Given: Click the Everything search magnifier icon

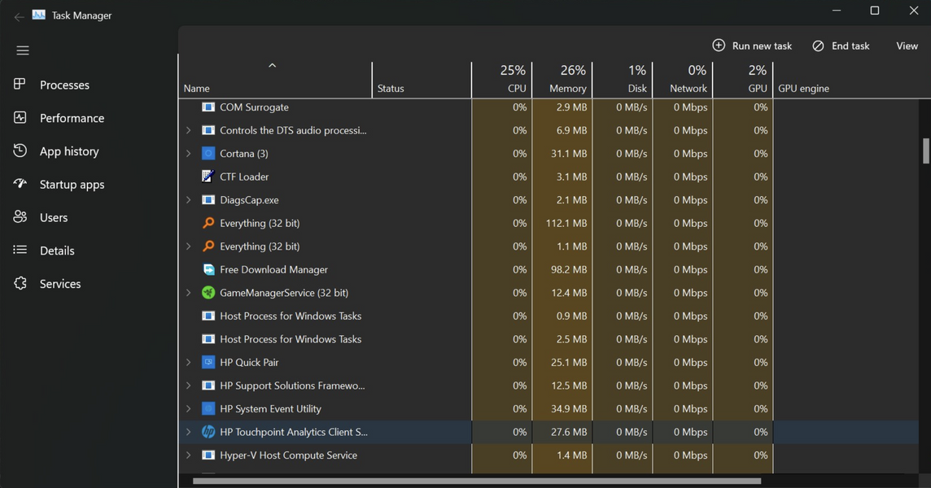Looking at the screenshot, I should (x=208, y=224).
